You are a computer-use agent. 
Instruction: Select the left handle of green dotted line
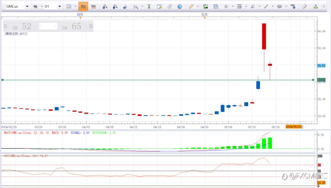(x=2, y=80)
